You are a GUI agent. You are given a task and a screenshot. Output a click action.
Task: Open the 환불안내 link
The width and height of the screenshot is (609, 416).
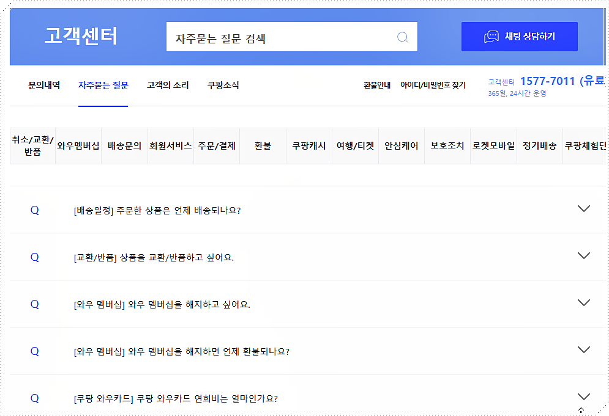(375, 86)
